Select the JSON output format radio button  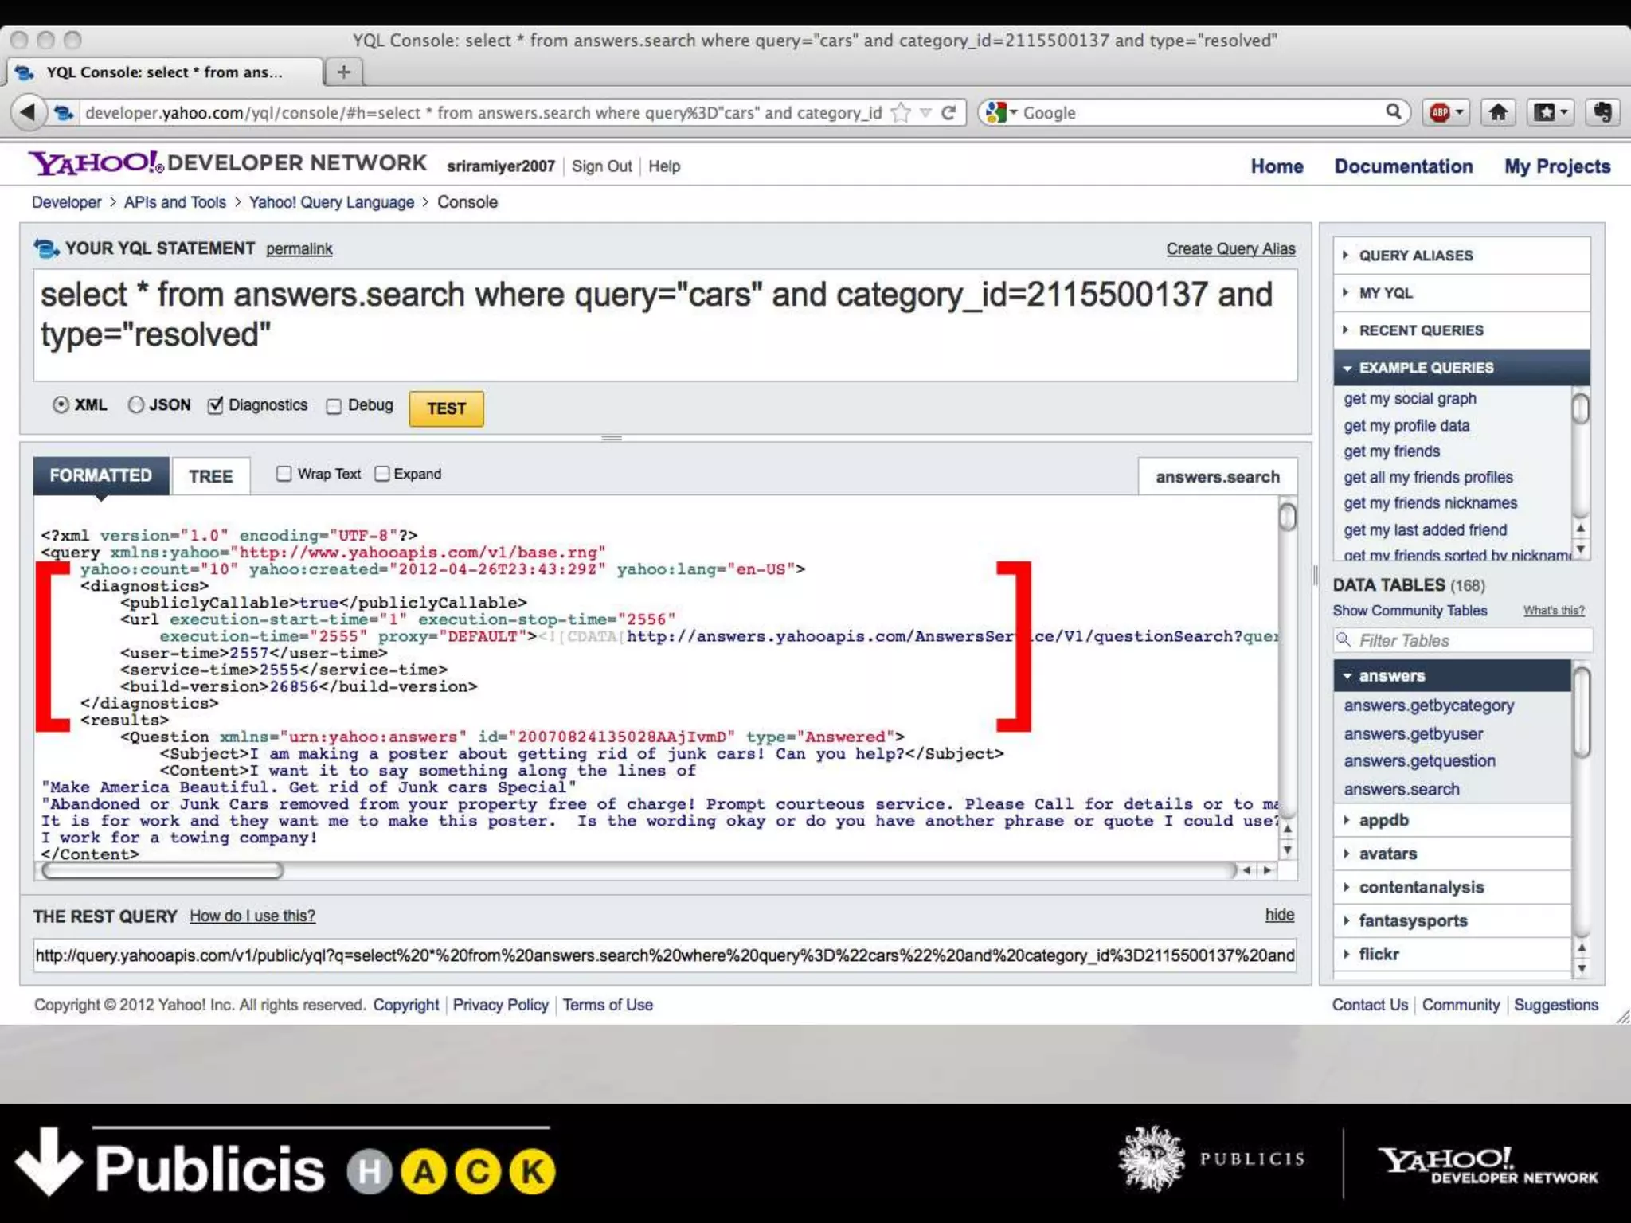pos(136,405)
